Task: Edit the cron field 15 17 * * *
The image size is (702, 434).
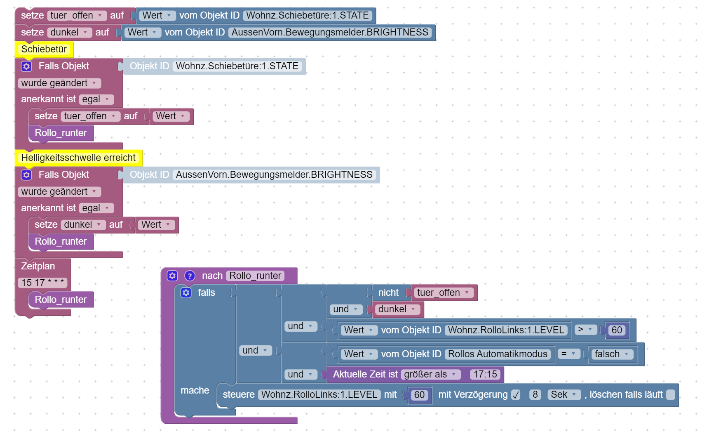Action: pos(42,283)
